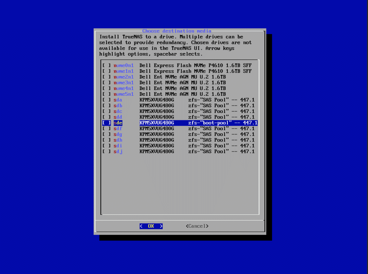This screenshot has width=368, height=274.
Task: Select the sdj drive checkbox
Action: pos(106,151)
